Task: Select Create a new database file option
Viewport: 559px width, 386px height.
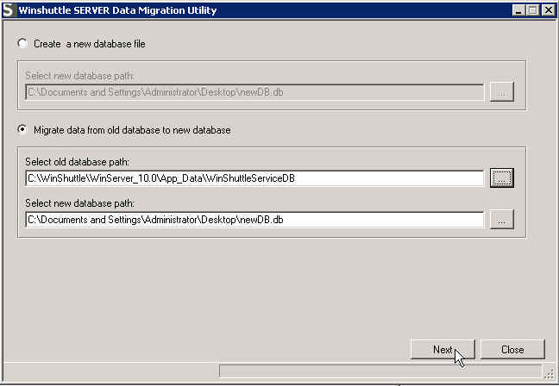Action: coord(22,43)
